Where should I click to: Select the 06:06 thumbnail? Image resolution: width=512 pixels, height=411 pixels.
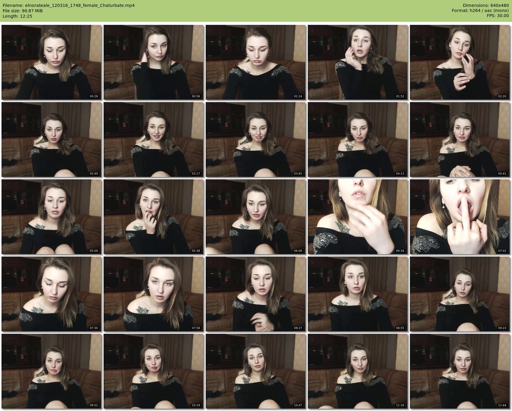[256, 217]
